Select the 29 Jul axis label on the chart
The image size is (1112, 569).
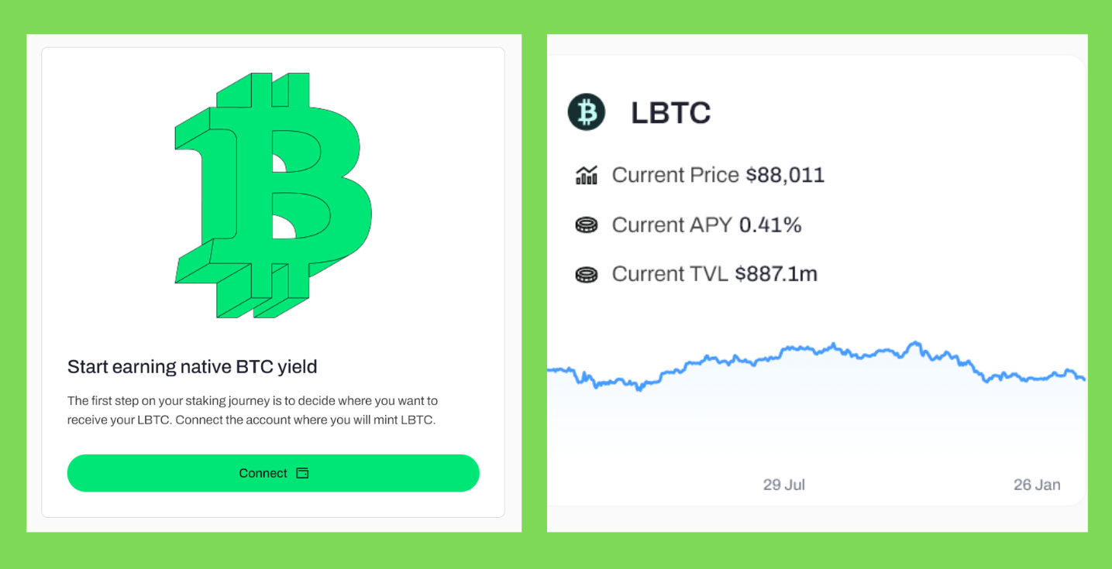pos(783,485)
